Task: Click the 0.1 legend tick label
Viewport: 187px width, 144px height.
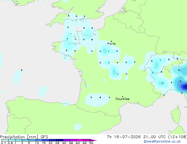Action: point(3,143)
